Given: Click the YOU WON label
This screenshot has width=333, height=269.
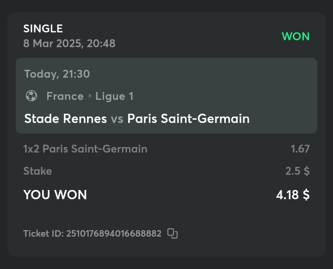Looking at the screenshot, I should click(x=55, y=195).
